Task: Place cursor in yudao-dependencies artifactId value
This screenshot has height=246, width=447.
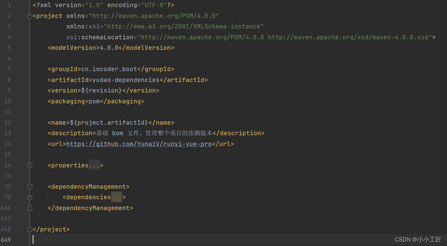Action: [x=126, y=80]
